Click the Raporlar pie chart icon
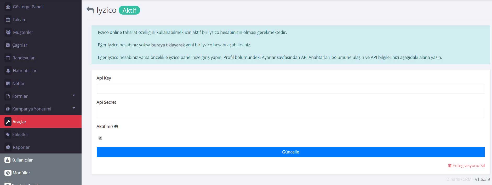The width and height of the screenshot is (492, 185). tap(8, 147)
